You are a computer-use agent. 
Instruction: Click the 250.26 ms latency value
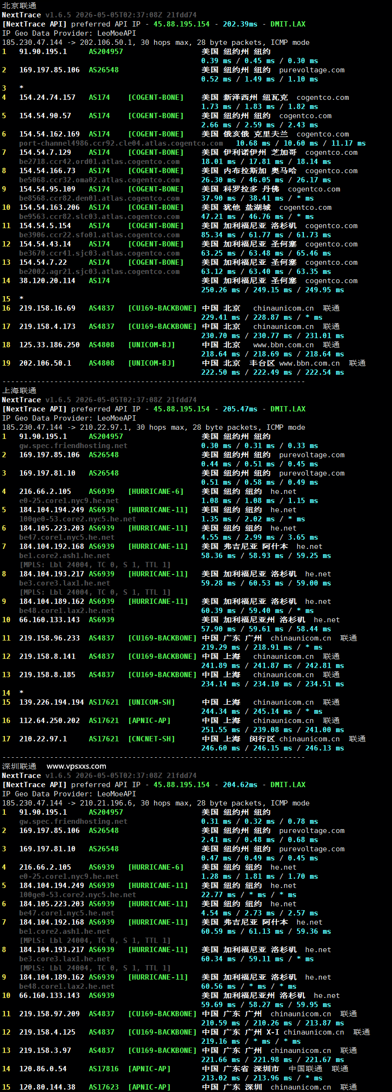pyautogui.click(x=221, y=290)
